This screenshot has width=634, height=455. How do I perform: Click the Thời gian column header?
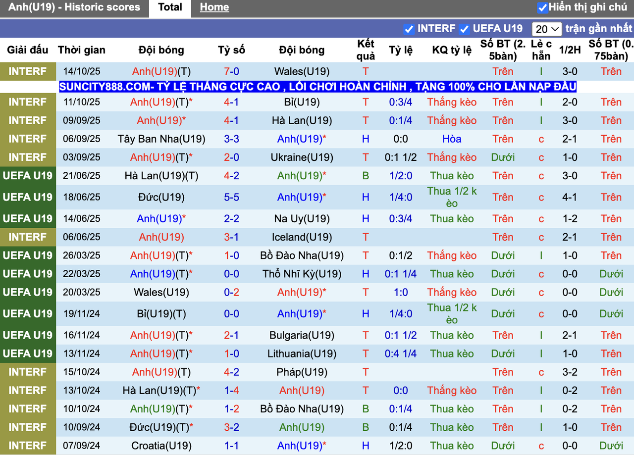coord(82,50)
